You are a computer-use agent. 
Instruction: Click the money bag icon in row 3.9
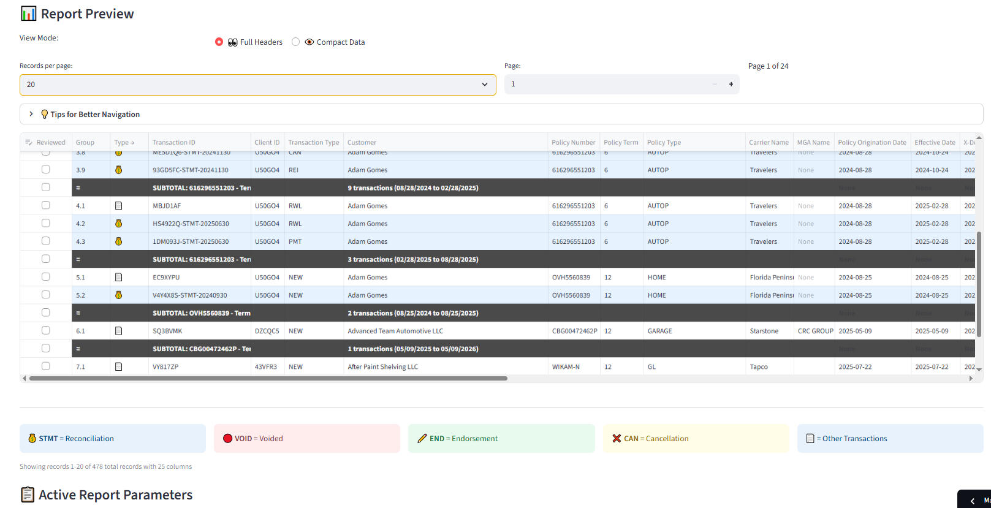point(118,170)
